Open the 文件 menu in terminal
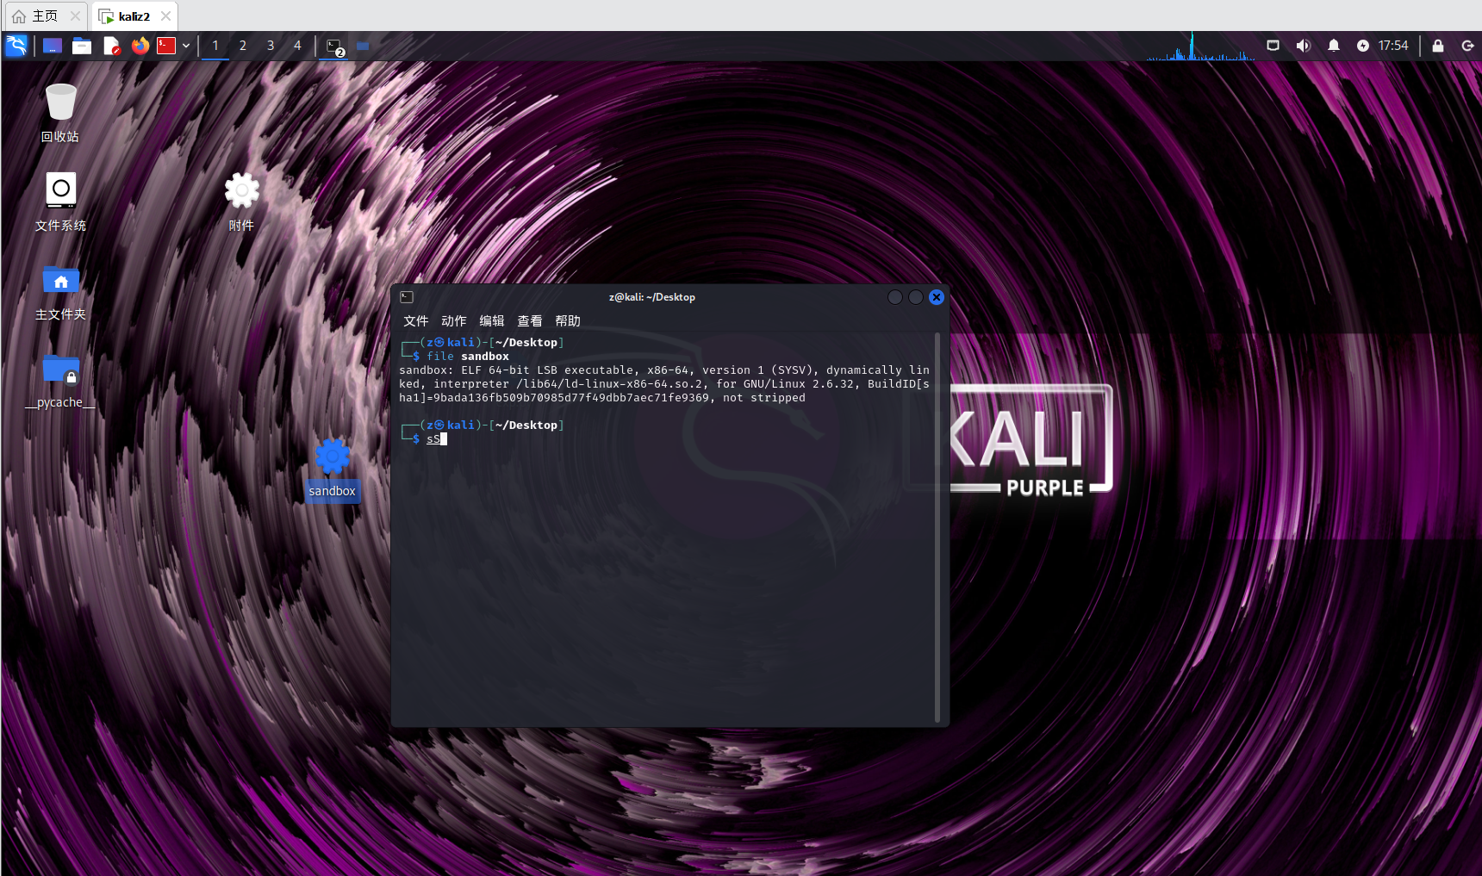Image resolution: width=1482 pixels, height=876 pixels. [416, 321]
